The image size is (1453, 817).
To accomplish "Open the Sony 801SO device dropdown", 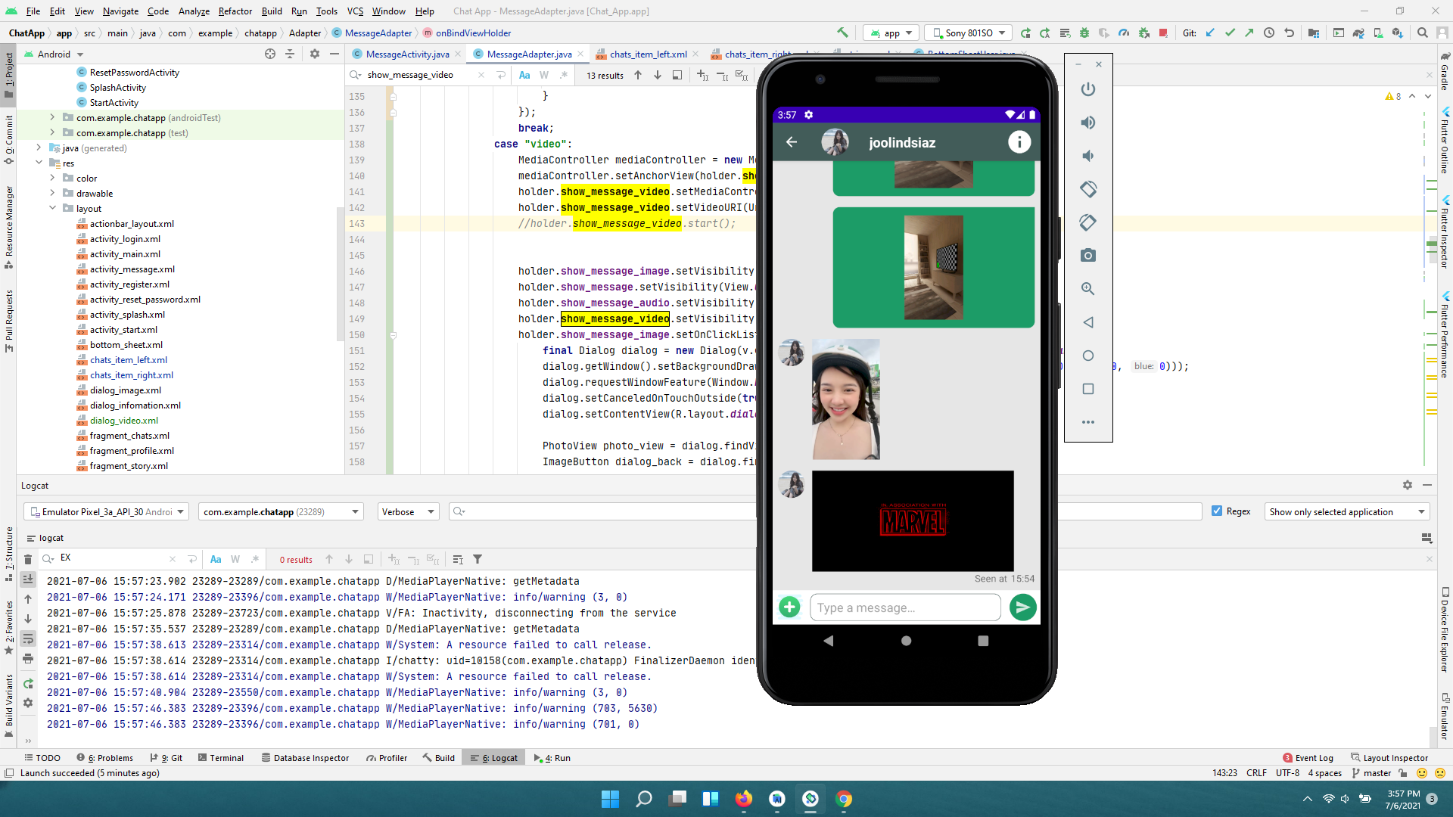I will point(969,33).
